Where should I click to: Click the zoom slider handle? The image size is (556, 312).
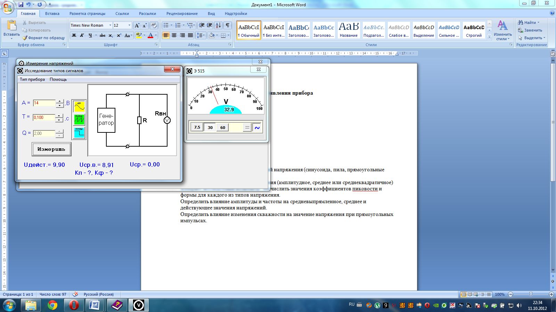[531, 294]
